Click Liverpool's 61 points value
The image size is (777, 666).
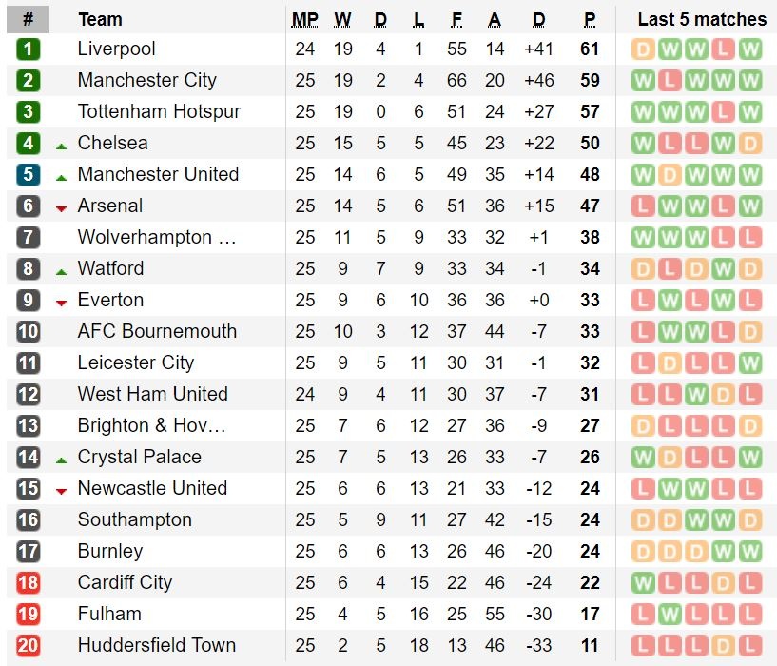point(590,49)
